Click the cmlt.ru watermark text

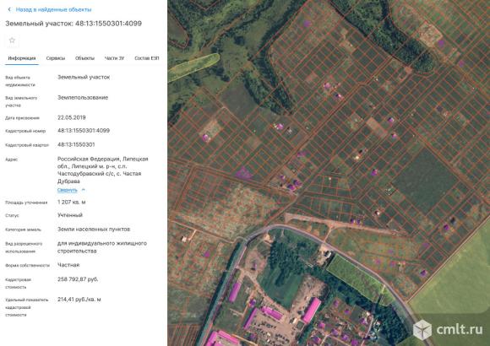(460, 329)
